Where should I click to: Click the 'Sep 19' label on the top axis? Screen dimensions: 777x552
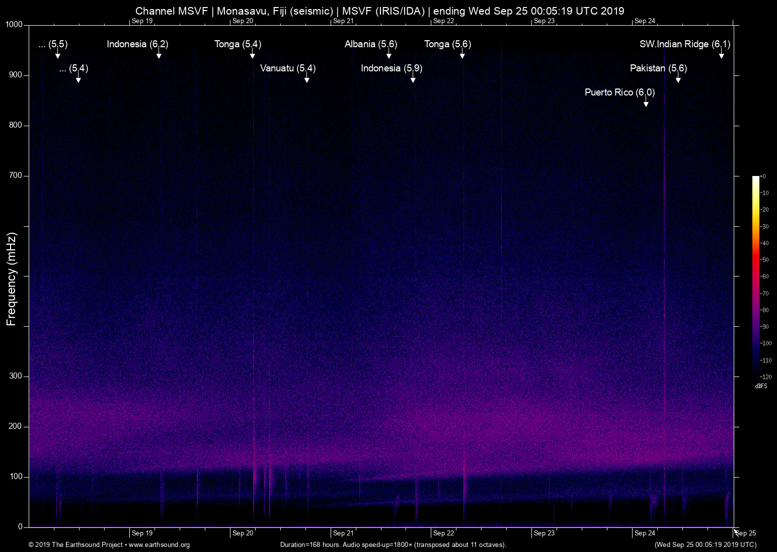[x=142, y=21]
